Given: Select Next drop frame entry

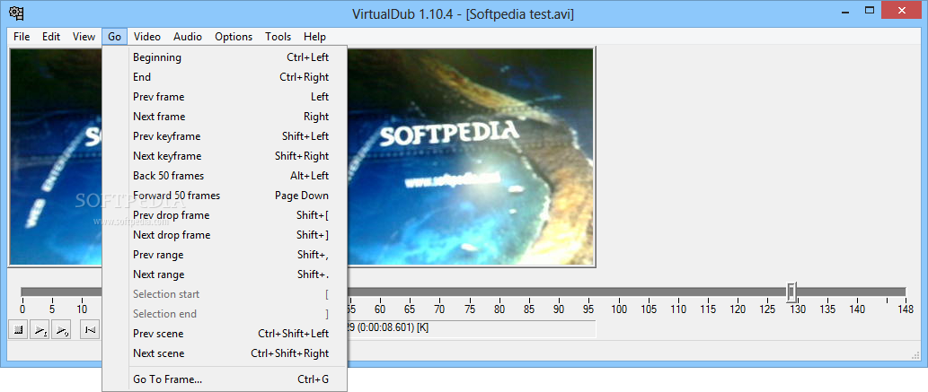Looking at the screenshot, I should coord(225,235).
